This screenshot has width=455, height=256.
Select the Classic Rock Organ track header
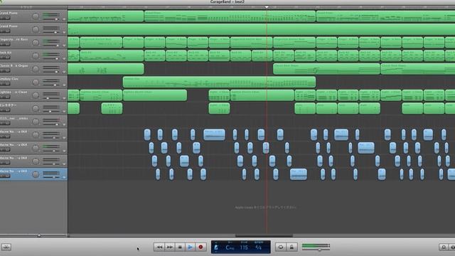pyautogui.click(x=33, y=69)
